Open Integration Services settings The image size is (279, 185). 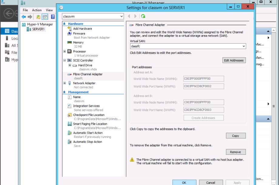(86, 106)
